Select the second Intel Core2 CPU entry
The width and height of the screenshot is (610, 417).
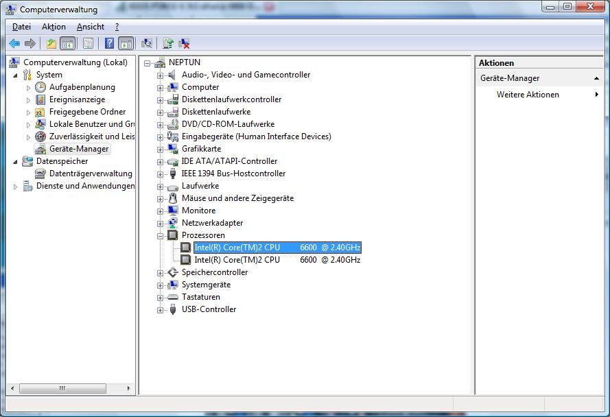[x=277, y=260]
